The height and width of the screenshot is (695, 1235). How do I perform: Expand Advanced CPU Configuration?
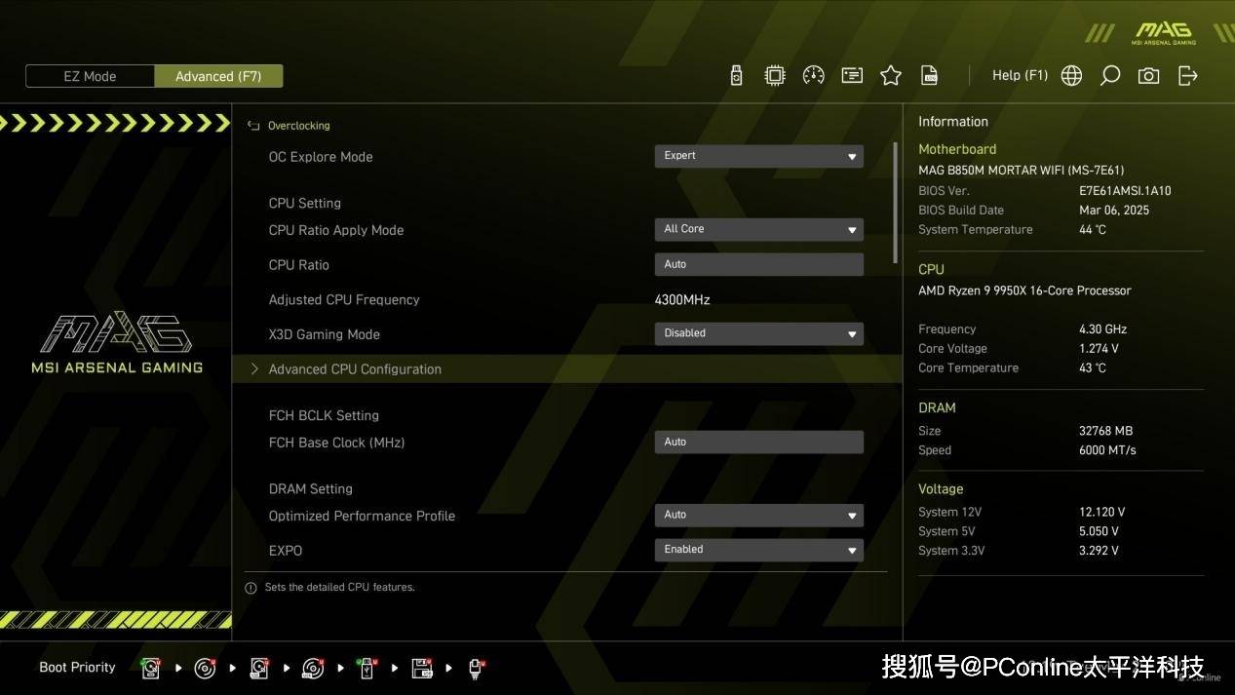tap(566, 369)
